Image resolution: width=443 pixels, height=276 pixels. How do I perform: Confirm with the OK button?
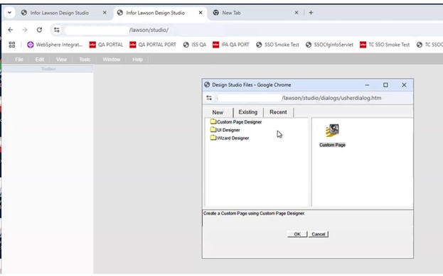(x=297, y=234)
